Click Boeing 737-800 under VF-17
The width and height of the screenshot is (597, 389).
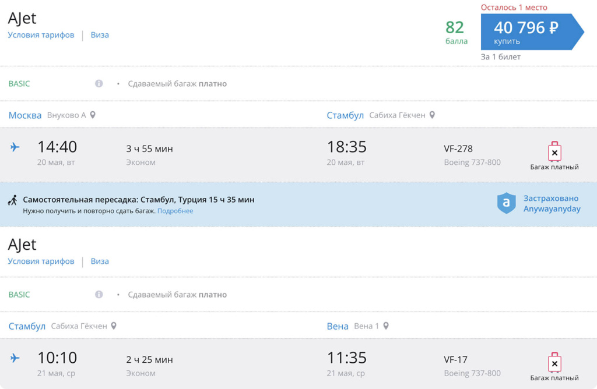(472, 373)
